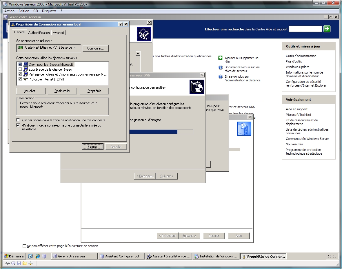Click the Équilibrage de la charge réseau icon
The image size is (342, 269).
(x=26, y=69)
